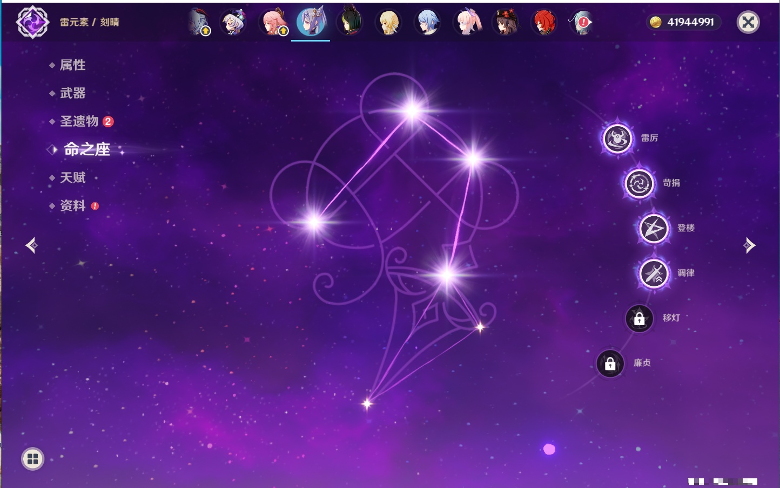Image resolution: width=780 pixels, height=488 pixels.
Task: Go to the next character with the right arrow
Action: point(749,245)
